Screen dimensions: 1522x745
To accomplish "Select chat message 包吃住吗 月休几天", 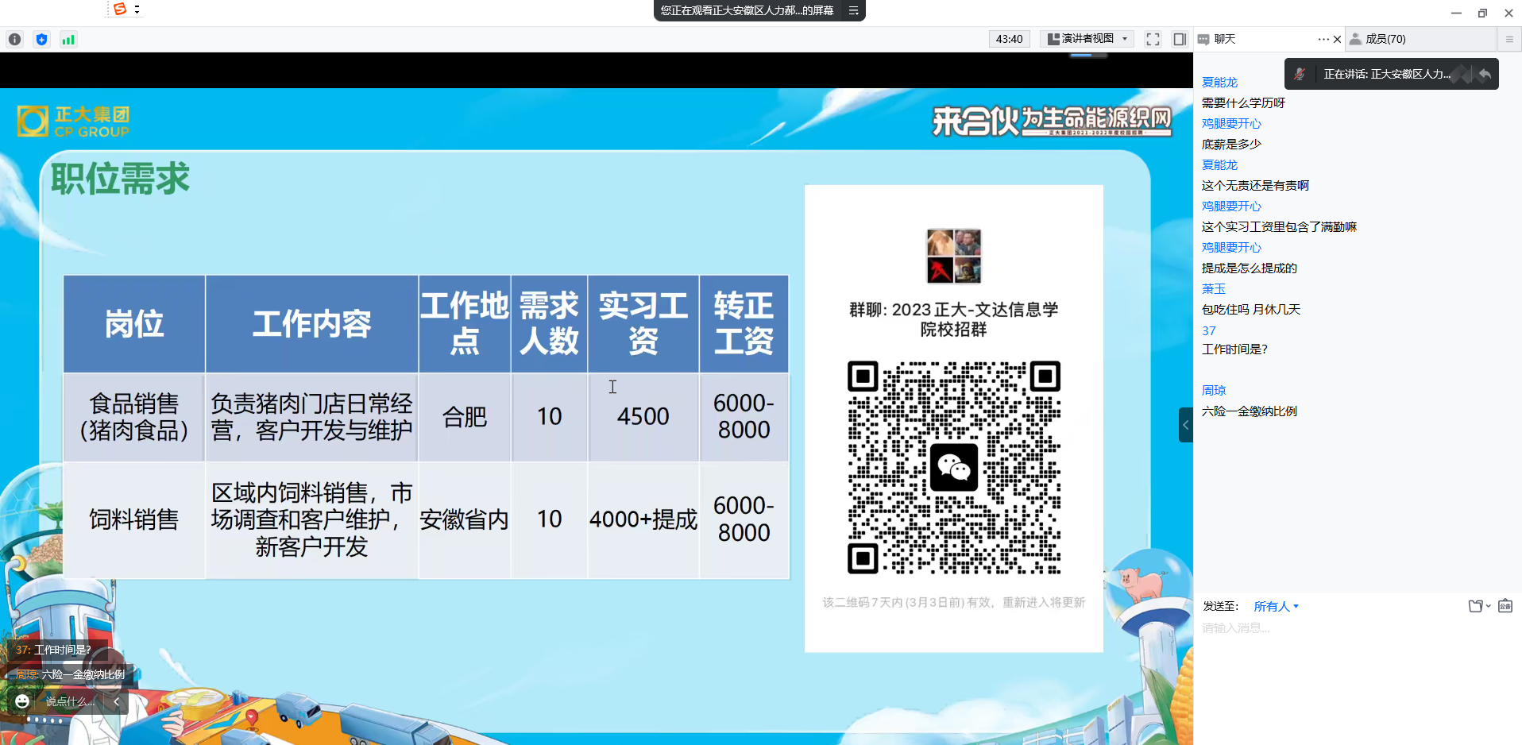I will [1251, 309].
